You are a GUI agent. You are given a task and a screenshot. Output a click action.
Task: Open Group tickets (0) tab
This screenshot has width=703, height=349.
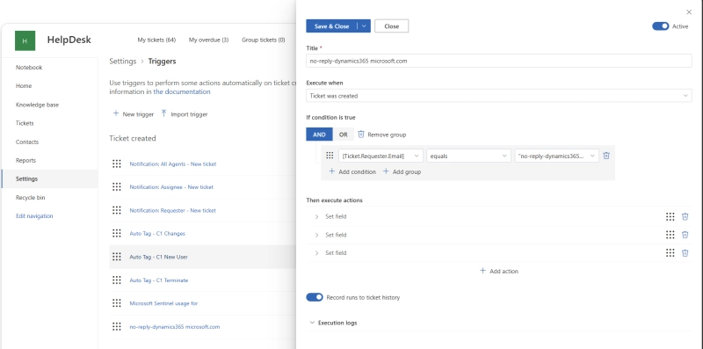click(263, 40)
